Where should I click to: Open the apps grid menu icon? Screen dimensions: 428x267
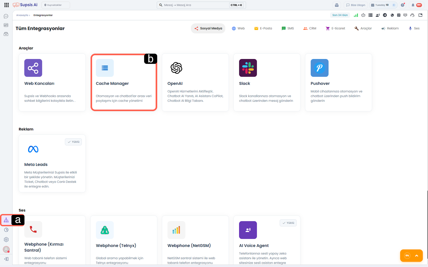[x=6, y=5]
